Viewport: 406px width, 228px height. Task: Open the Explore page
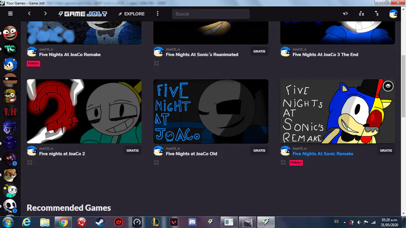coord(132,14)
